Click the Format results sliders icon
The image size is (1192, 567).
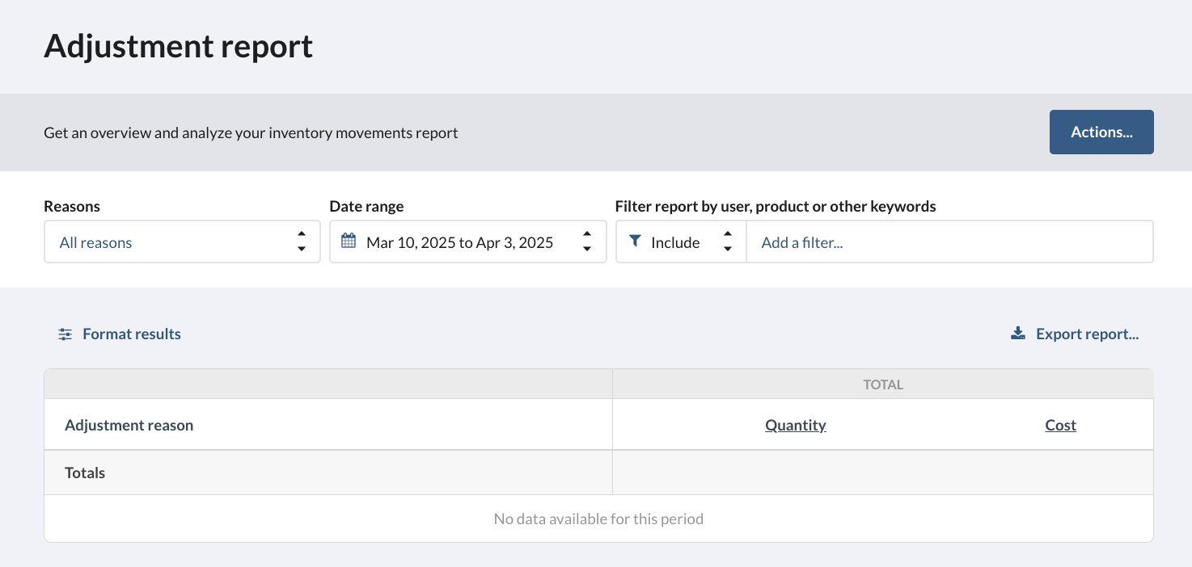pos(66,334)
